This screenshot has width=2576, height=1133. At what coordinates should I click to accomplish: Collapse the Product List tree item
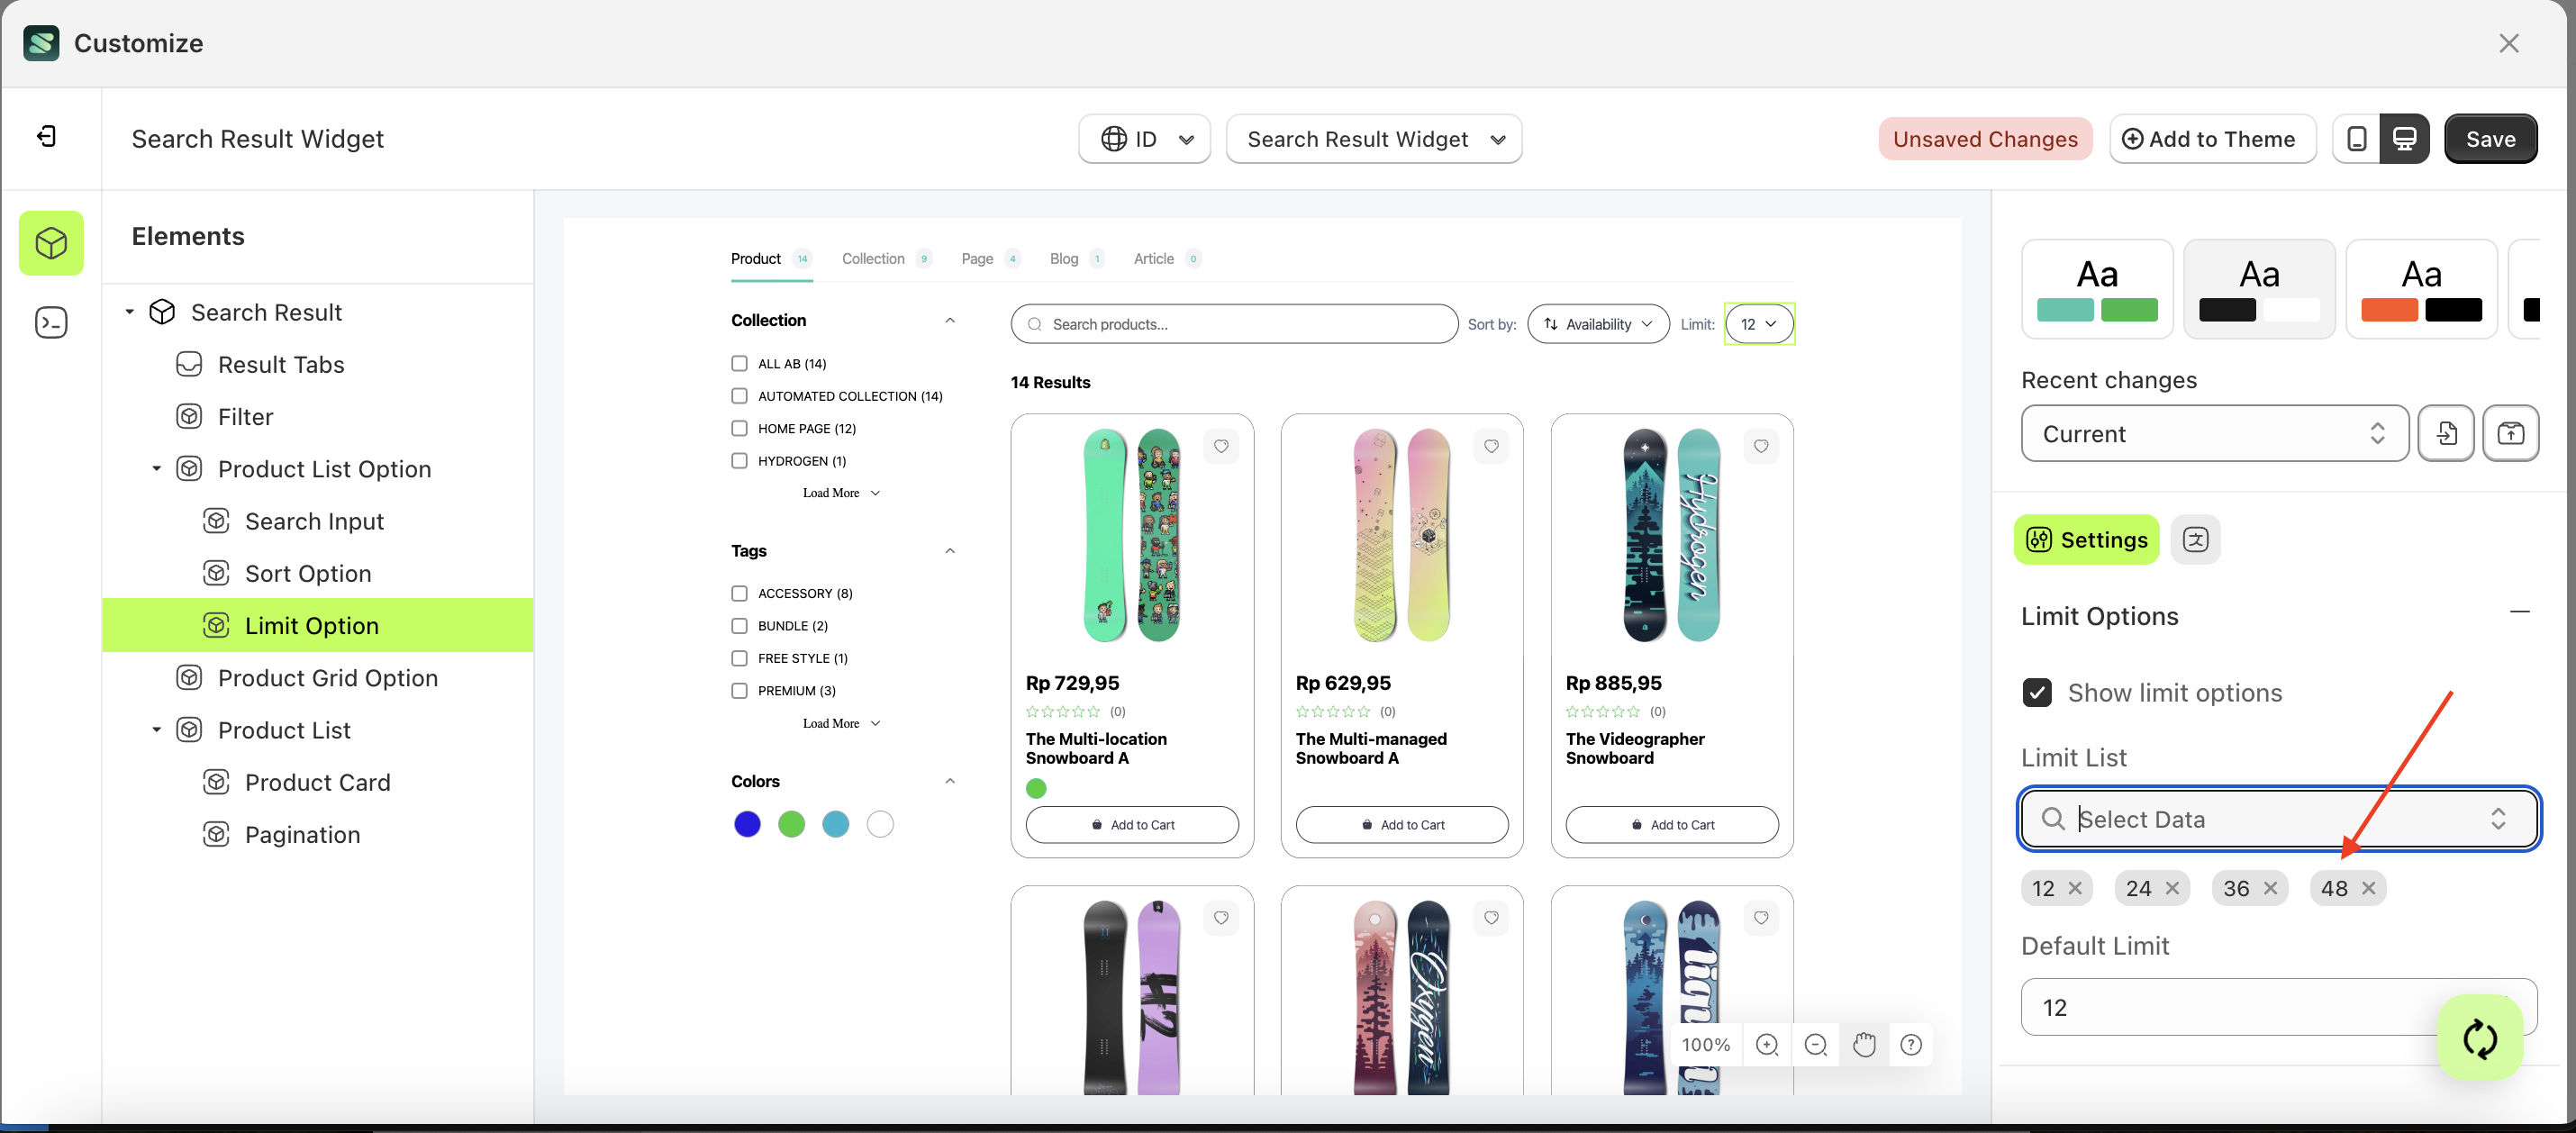coord(156,729)
